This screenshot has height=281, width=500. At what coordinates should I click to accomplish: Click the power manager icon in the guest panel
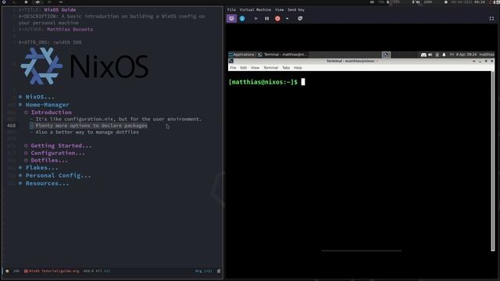click(437, 55)
